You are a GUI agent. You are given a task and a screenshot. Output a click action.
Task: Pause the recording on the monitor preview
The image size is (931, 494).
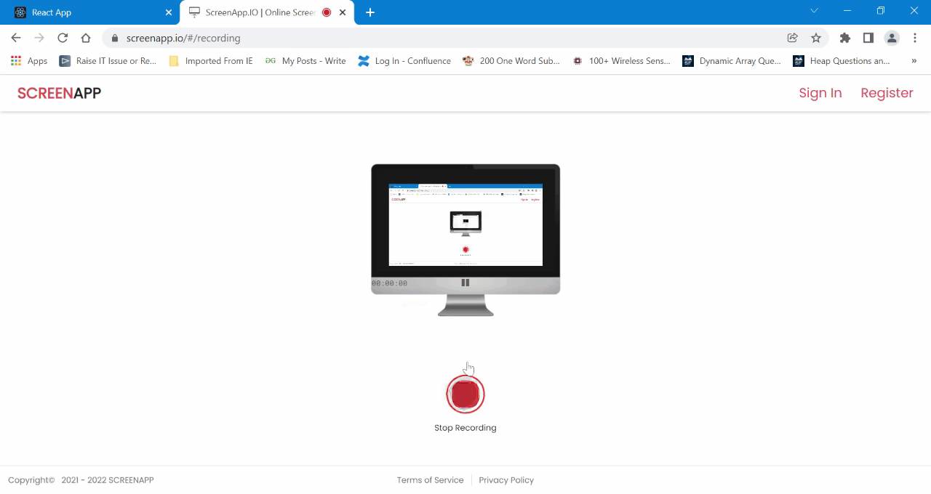coord(465,283)
